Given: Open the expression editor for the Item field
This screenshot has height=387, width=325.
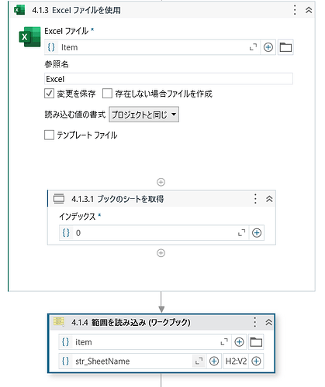Looking at the screenshot, I should tap(253, 47).
